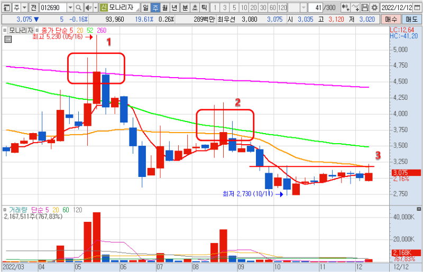Select interval 3 button
The width and height of the screenshot is (423, 272).
[225, 7]
